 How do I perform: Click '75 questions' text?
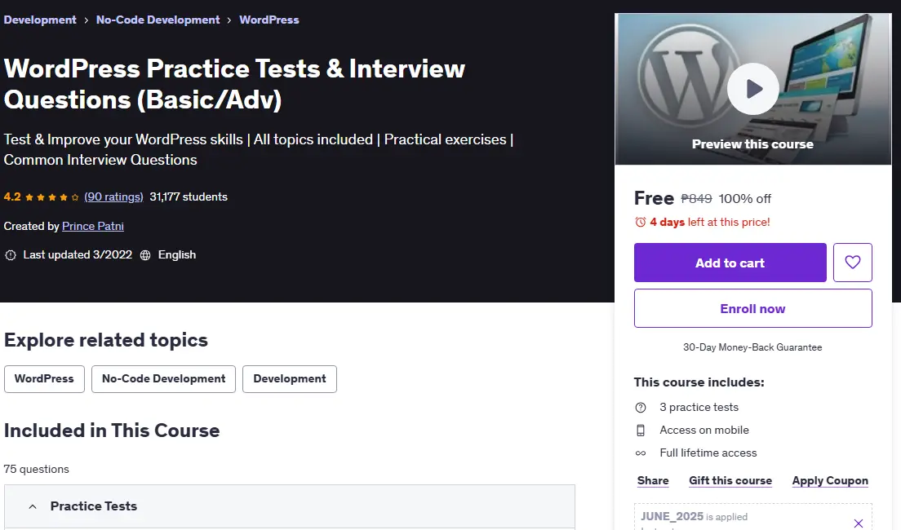tap(36, 469)
